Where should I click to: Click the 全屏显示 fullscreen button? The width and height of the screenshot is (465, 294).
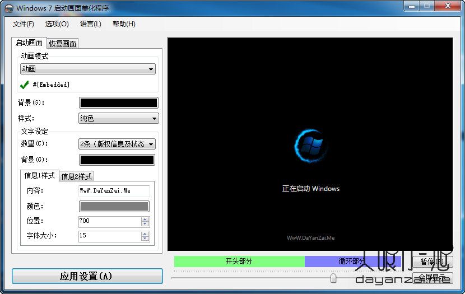433,278
